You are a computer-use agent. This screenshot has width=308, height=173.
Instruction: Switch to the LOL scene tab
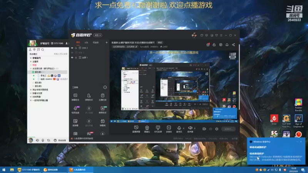point(86,42)
